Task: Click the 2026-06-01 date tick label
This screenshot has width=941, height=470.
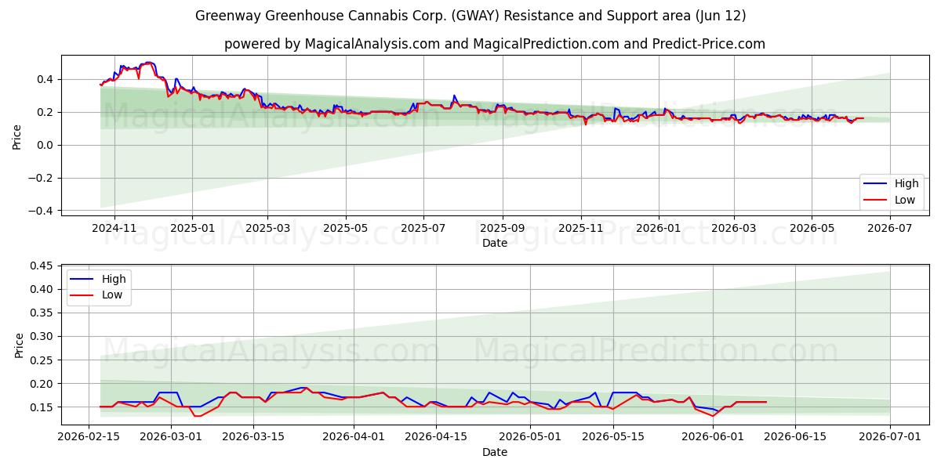Action: 712,438
